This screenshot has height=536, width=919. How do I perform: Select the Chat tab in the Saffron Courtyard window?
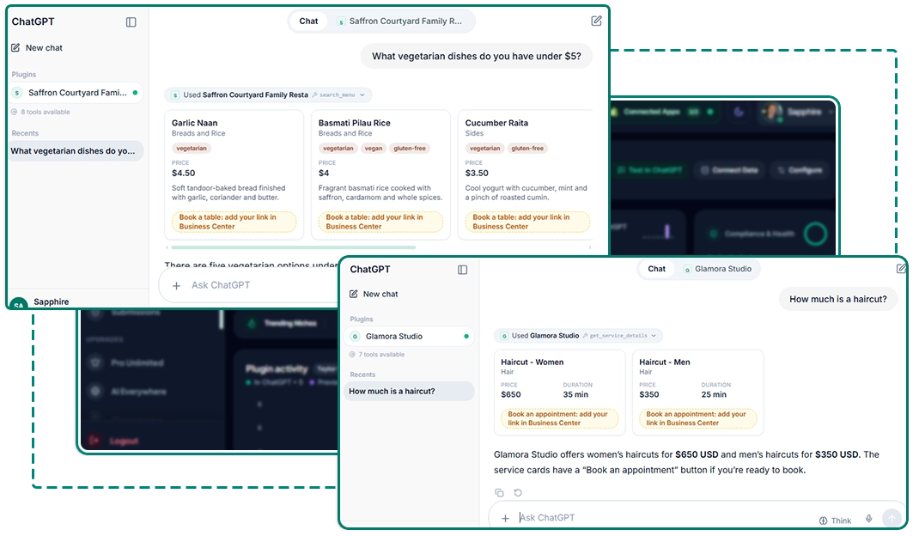308,21
